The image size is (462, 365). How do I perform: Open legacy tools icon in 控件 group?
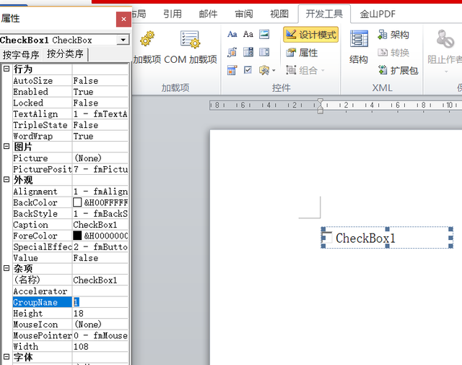tap(266, 70)
